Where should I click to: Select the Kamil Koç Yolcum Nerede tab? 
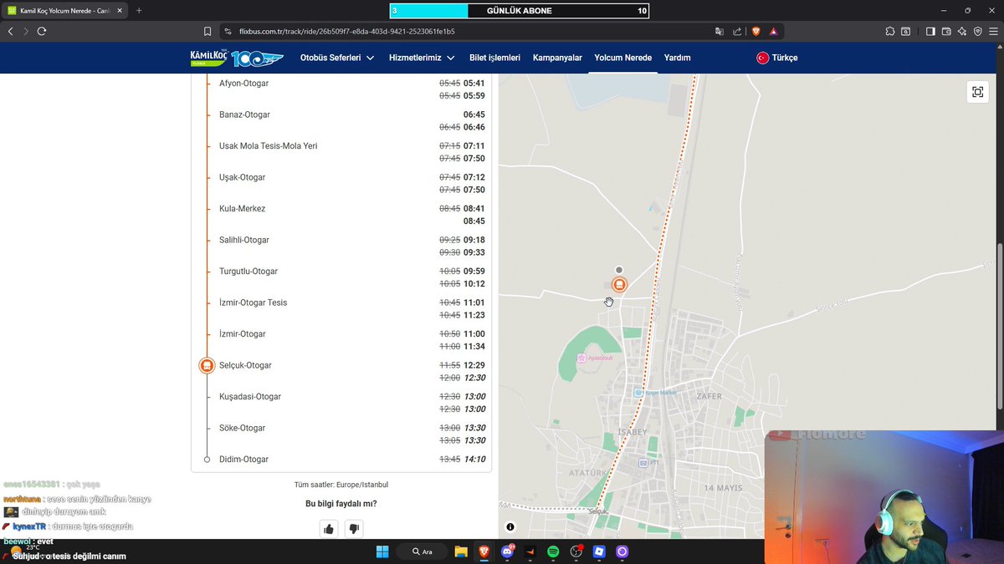tap(64, 11)
